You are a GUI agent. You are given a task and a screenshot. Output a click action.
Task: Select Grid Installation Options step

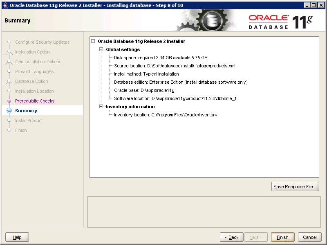(38, 62)
